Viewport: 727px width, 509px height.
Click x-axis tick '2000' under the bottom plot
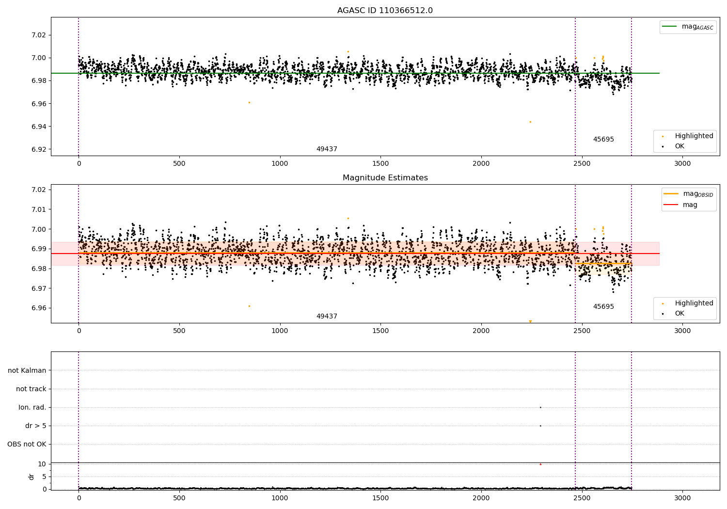(481, 498)
